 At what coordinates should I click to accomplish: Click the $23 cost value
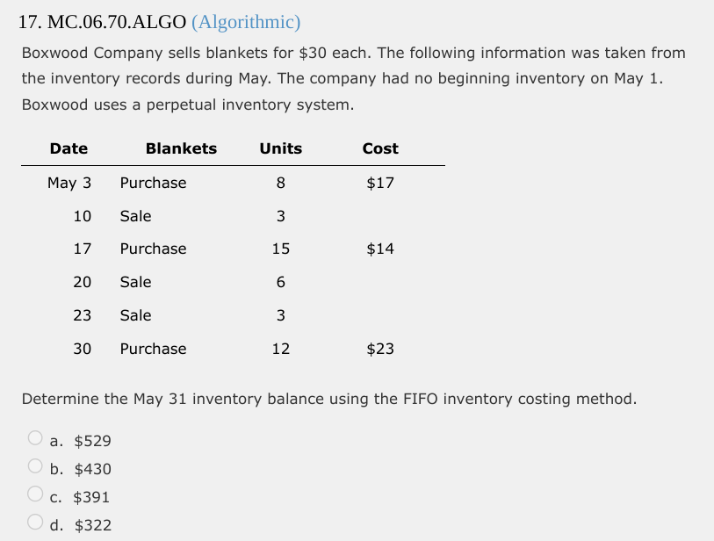click(380, 349)
